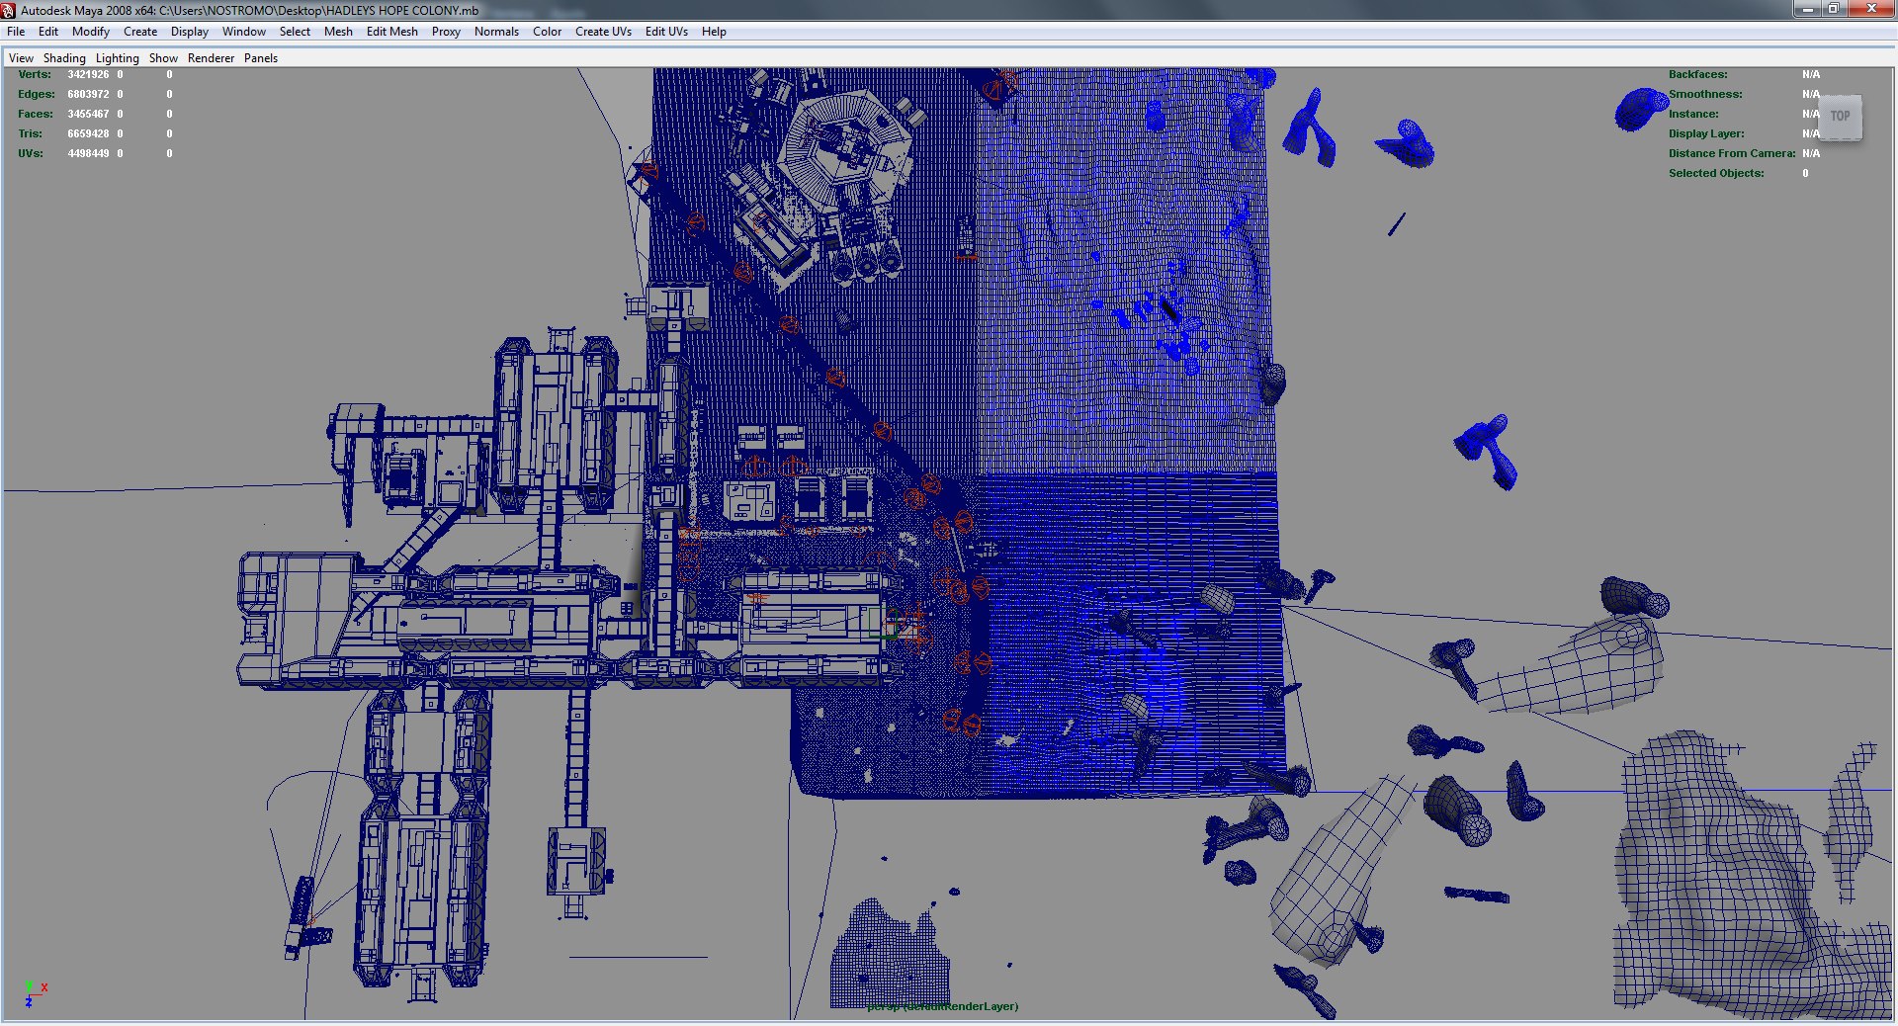This screenshot has height=1026, width=1898.
Task: Click the N/A value beside Backfaces
Action: [1810, 74]
